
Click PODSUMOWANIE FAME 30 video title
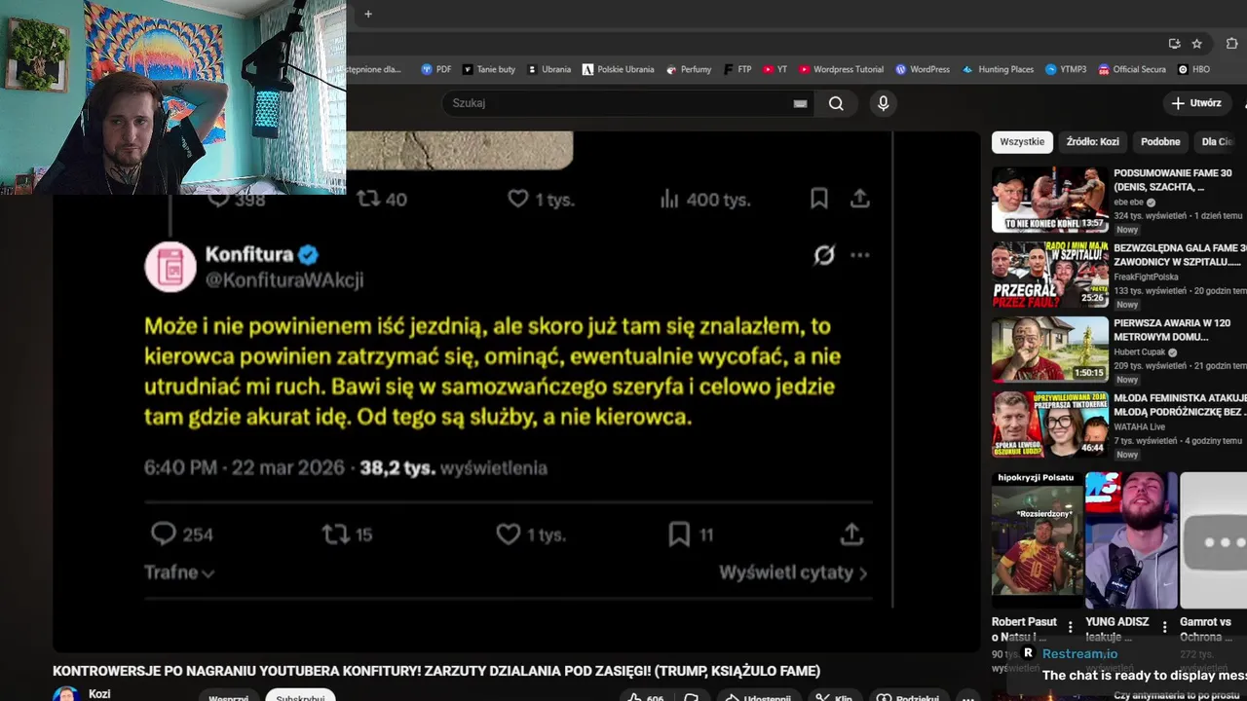point(1173,180)
